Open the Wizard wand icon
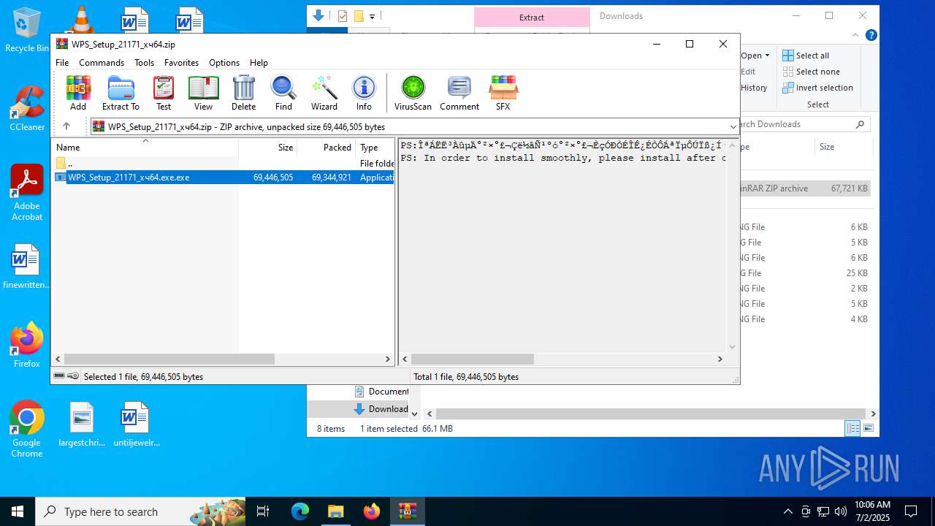This screenshot has height=526, width=935. (324, 94)
